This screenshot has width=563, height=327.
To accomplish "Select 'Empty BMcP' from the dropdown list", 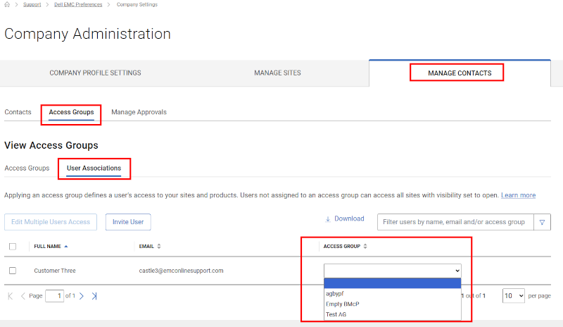I will coord(343,304).
